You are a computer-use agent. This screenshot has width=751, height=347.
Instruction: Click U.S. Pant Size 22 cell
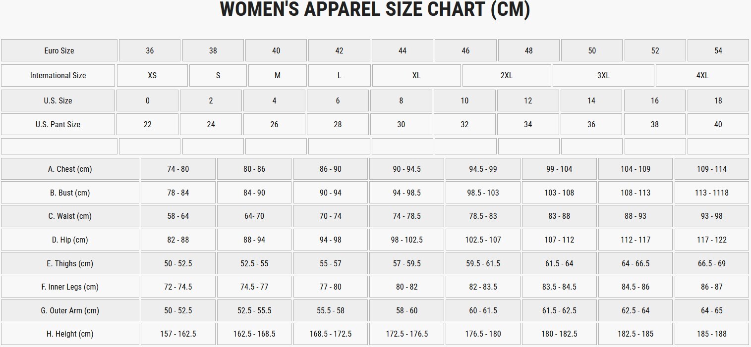(147, 124)
